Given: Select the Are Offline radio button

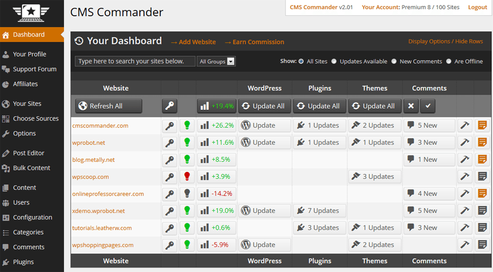Looking at the screenshot, I should point(449,62).
